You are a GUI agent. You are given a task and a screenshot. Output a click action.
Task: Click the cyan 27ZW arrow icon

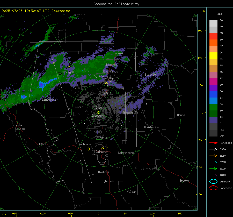click(x=213, y=162)
